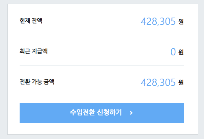The image size is (204, 139).
Task: Click the 현재 잔액 amount 428,305
Action: coord(158,22)
